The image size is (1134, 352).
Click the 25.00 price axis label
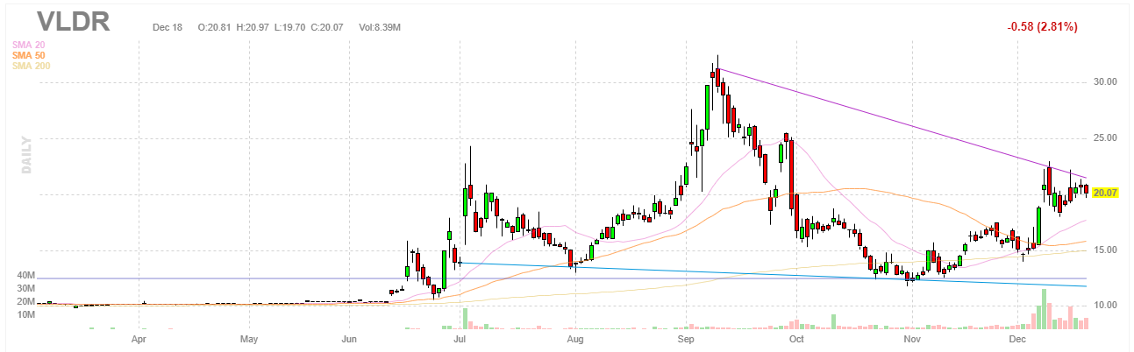[x=1105, y=138]
